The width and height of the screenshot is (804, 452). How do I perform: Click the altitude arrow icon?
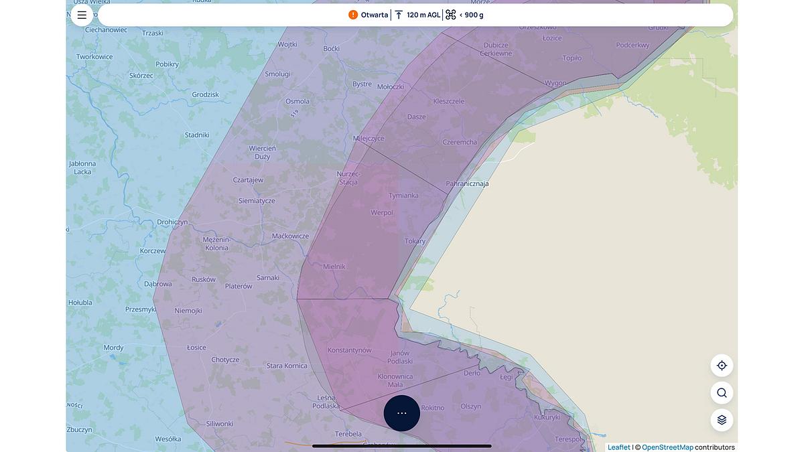(399, 15)
